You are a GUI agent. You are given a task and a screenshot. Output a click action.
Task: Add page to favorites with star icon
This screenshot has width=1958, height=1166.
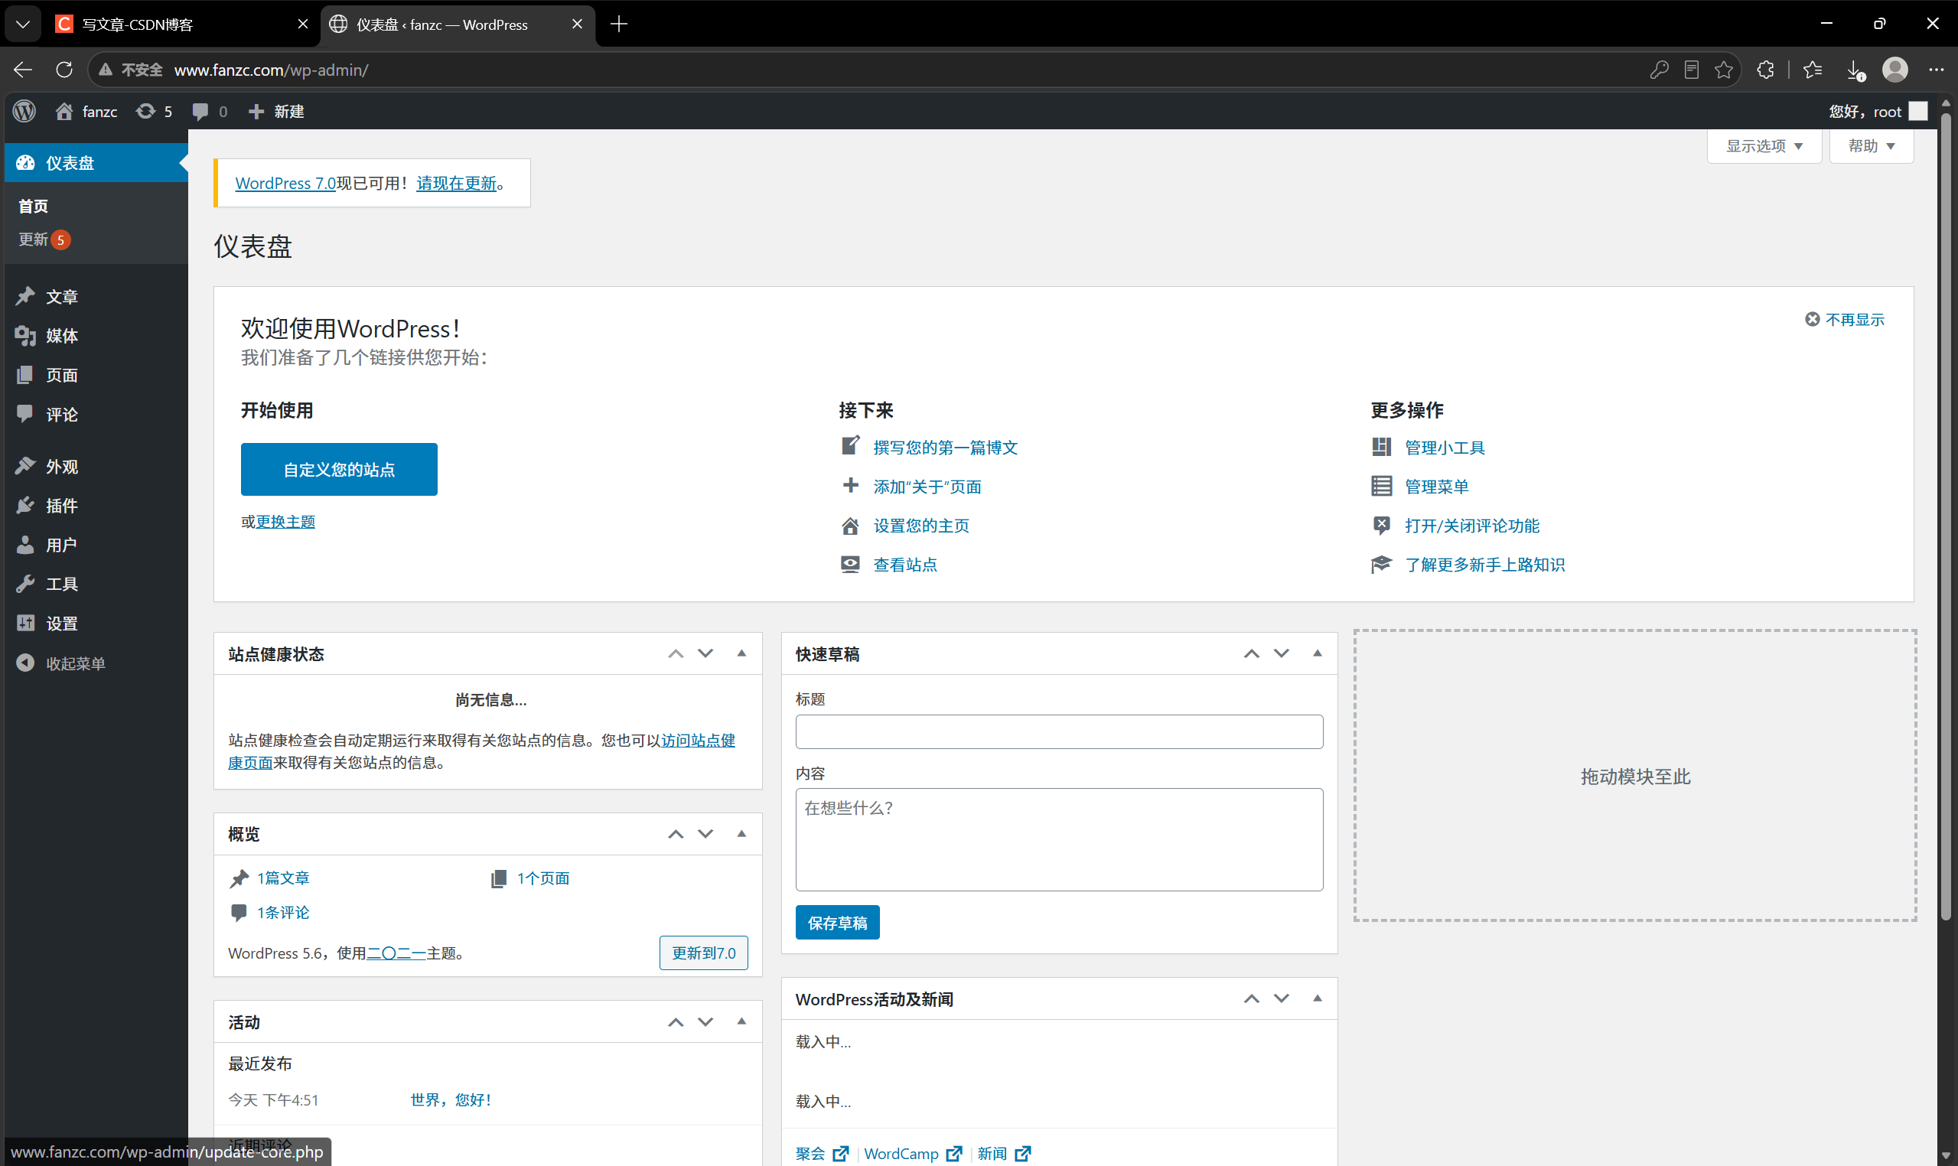tap(1724, 70)
